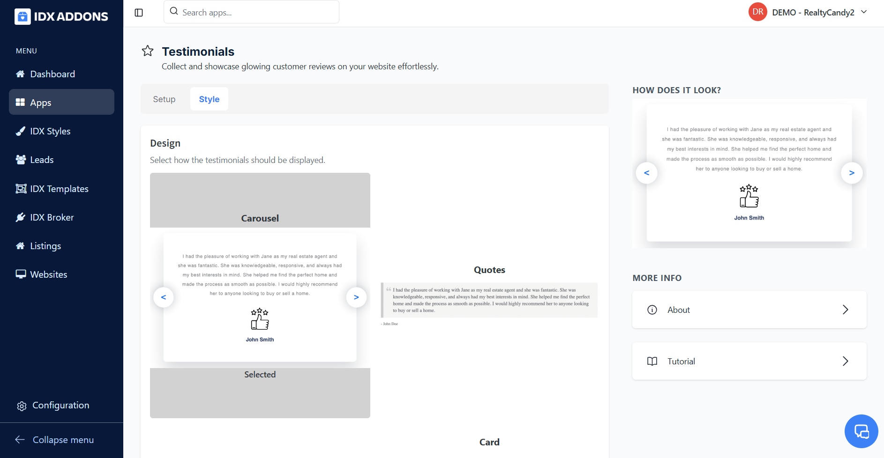The image size is (884, 458).
Task: Focus the Search apps input field
Action: tap(258, 12)
